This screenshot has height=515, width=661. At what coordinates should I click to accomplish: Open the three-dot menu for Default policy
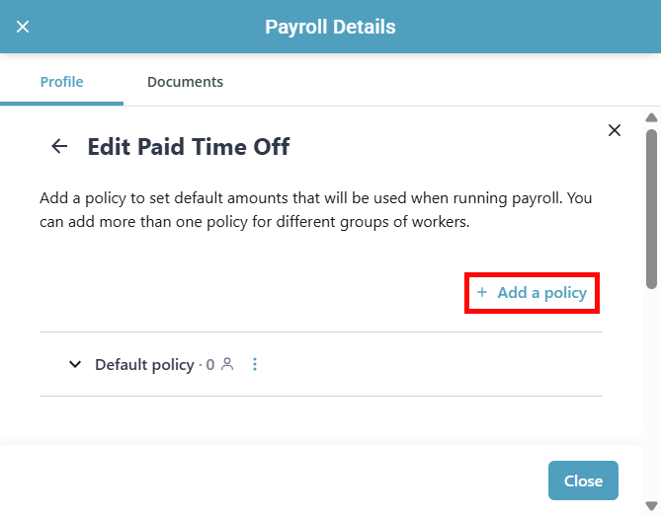point(255,365)
